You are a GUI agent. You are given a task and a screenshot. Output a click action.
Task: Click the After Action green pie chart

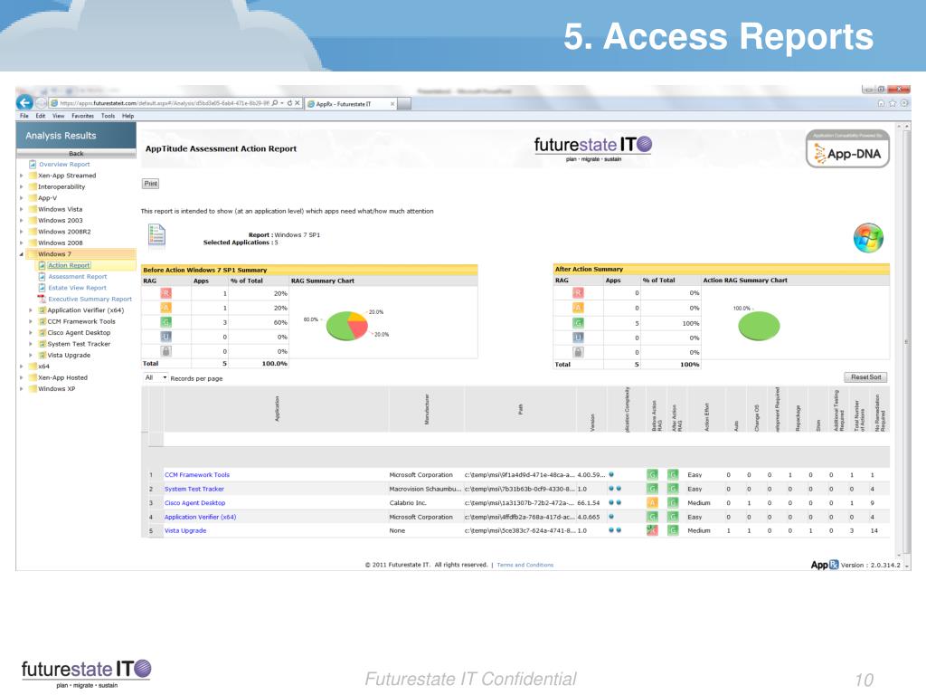tap(759, 326)
